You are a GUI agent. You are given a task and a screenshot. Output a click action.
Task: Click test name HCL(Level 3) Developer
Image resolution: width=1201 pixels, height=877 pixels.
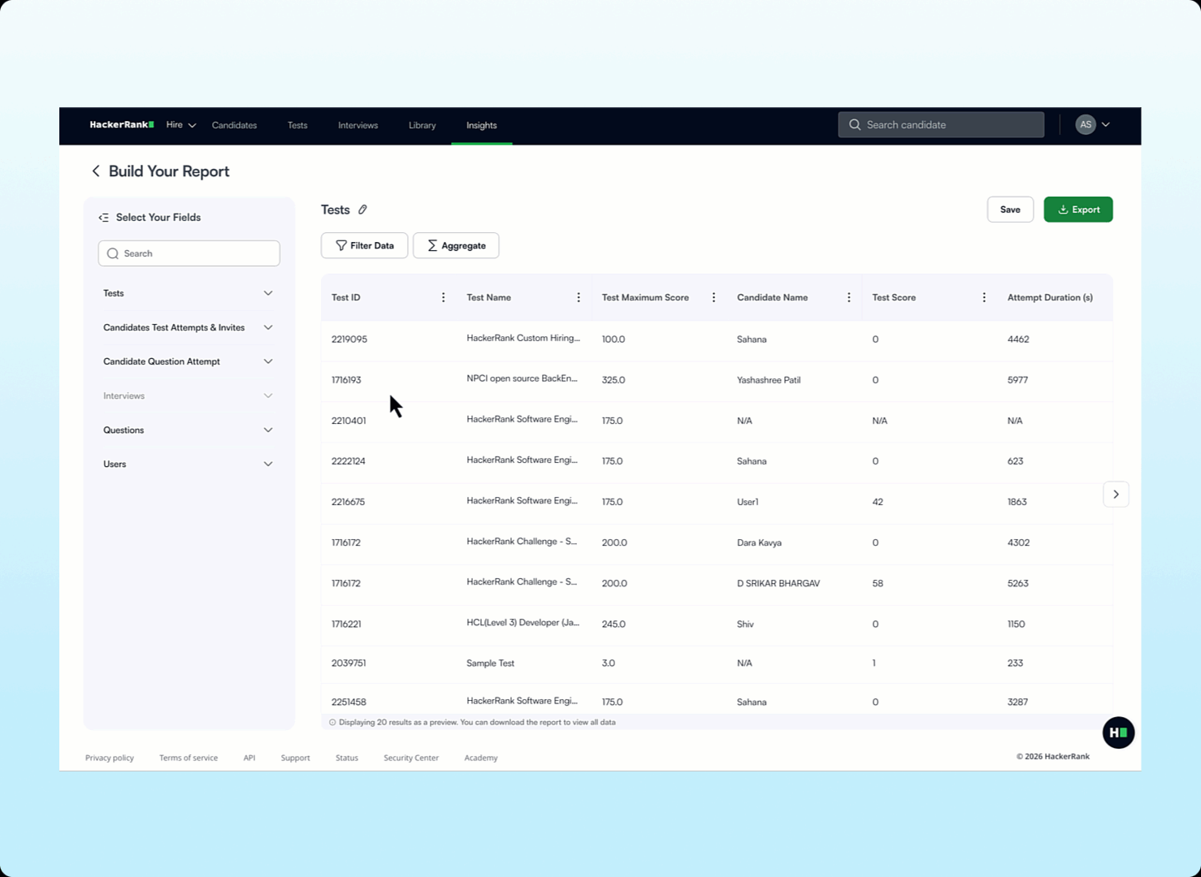click(x=522, y=623)
